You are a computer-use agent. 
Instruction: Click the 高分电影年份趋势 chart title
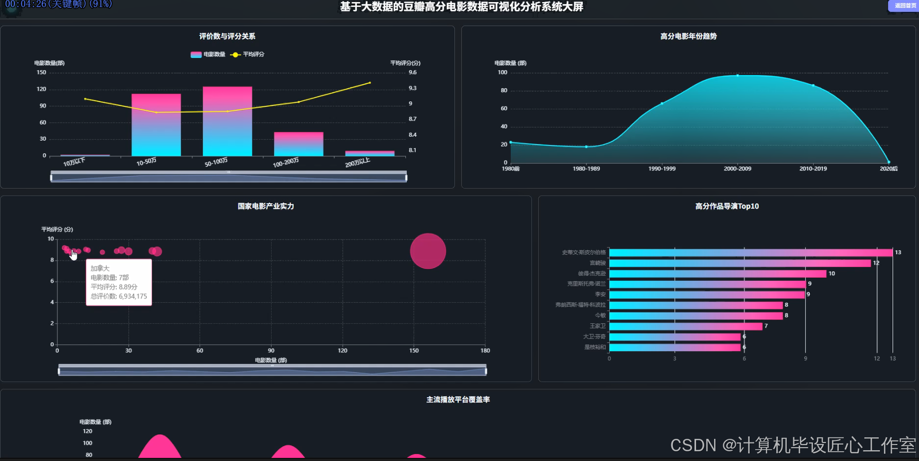click(x=688, y=36)
